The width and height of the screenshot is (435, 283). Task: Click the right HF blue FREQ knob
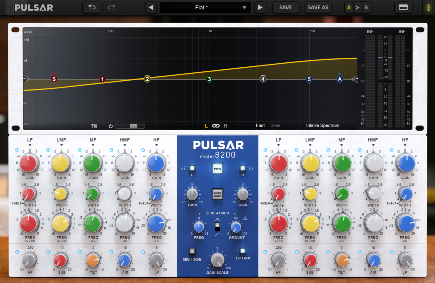click(406, 224)
